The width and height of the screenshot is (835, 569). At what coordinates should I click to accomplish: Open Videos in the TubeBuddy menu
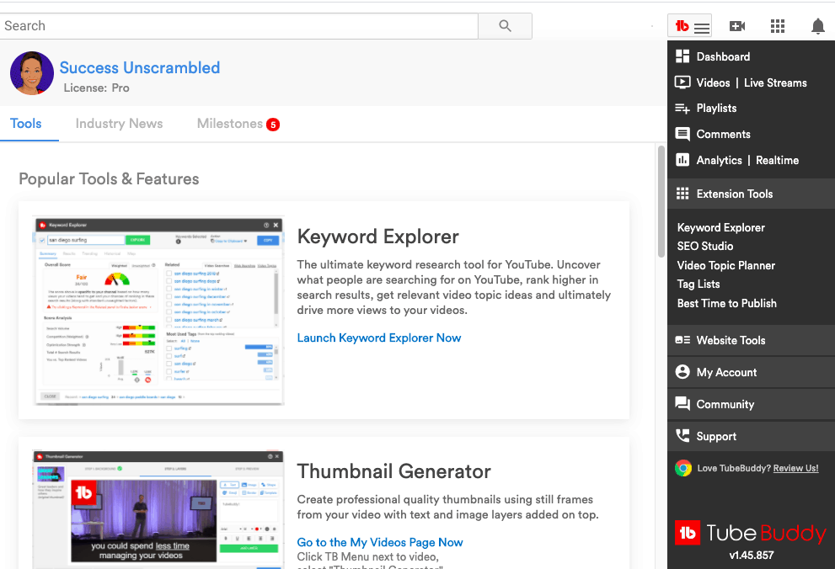(713, 82)
